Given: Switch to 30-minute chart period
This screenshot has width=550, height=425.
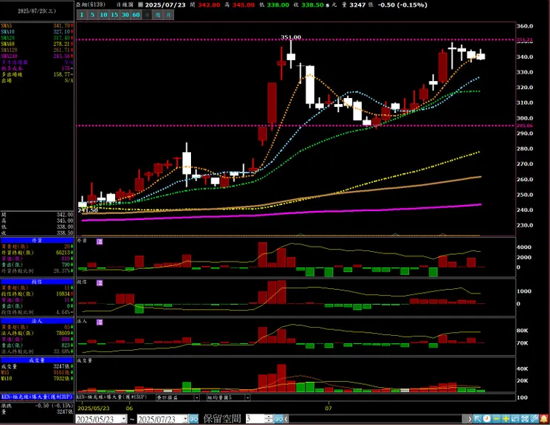Looking at the screenshot, I should click(x=125, y=15).
